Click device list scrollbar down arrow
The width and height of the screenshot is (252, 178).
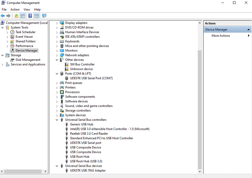pos(200,171)
